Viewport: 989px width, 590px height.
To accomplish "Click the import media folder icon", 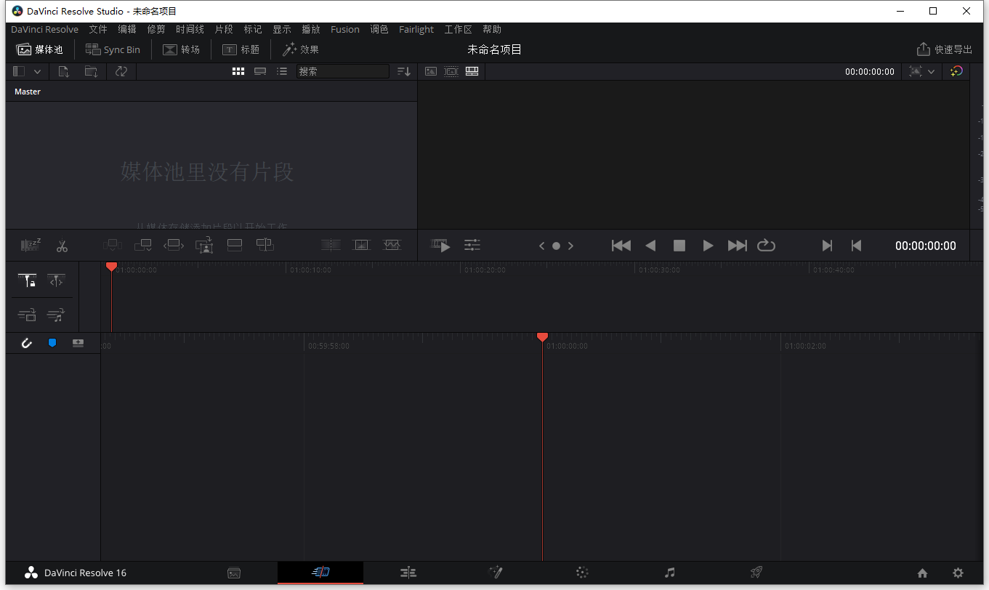I will pos(91,71).
